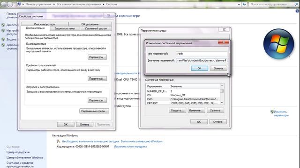The height and width of the screenshot is (168, 300).
Task: Confirm with OK in the edit system variable dialog
Action: (x=199, y=68)
